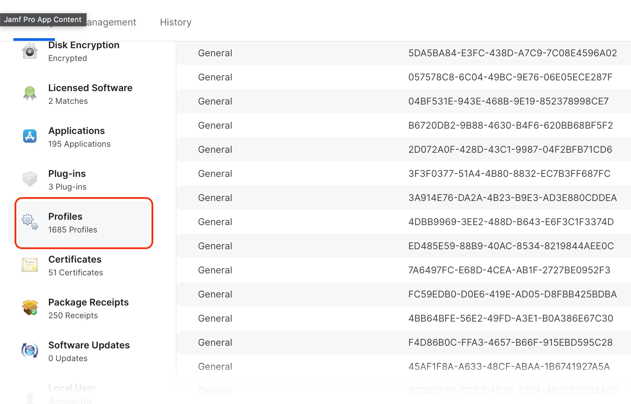Click the Certificates document icon
This screenshot has width=631, height=404.
click(30, 265)
